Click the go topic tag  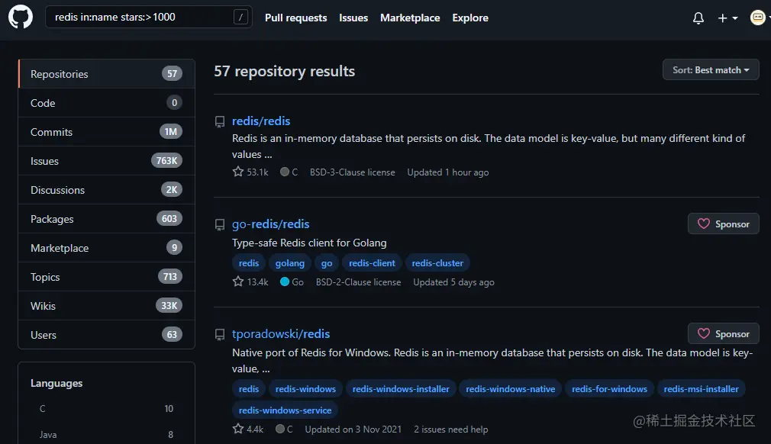coord(327,262)
